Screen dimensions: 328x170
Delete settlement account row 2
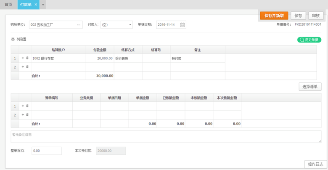coord(27,66)
